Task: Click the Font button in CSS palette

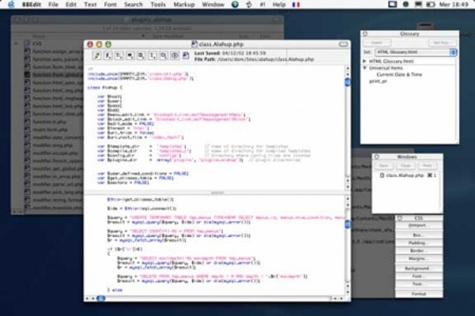Action: coord(418,276)
